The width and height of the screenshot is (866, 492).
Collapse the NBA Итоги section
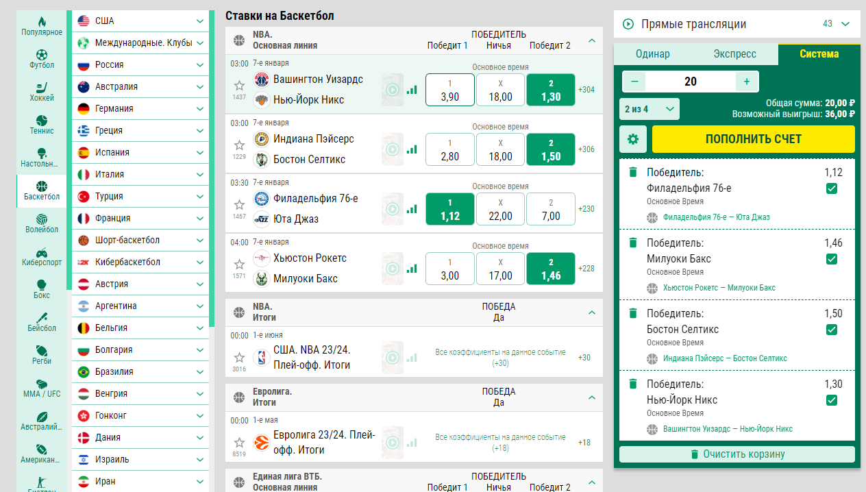(x=592, y=312)
